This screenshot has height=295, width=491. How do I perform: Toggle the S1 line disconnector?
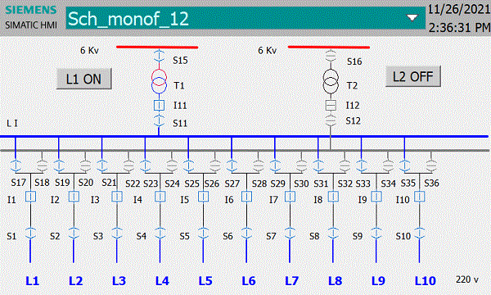[x=30, y=234]
